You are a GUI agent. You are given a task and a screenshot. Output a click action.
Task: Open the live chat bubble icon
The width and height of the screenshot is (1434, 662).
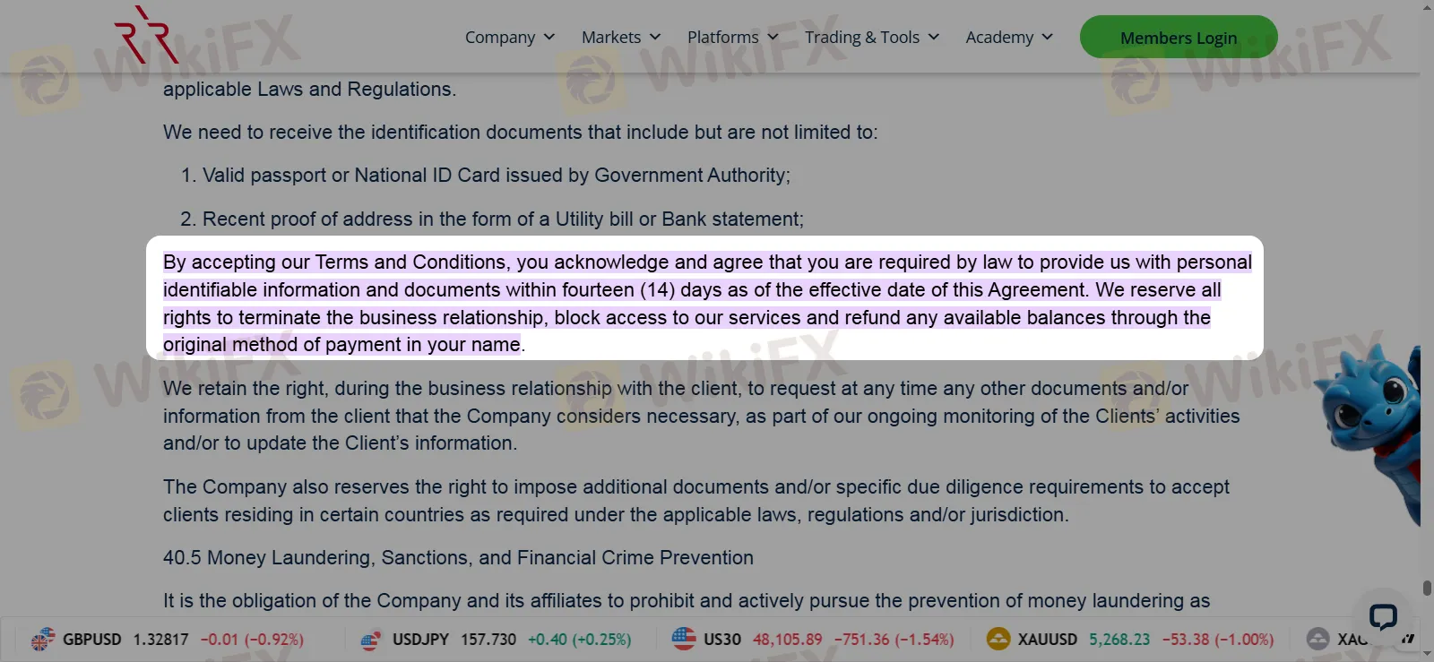(1383, 616)
